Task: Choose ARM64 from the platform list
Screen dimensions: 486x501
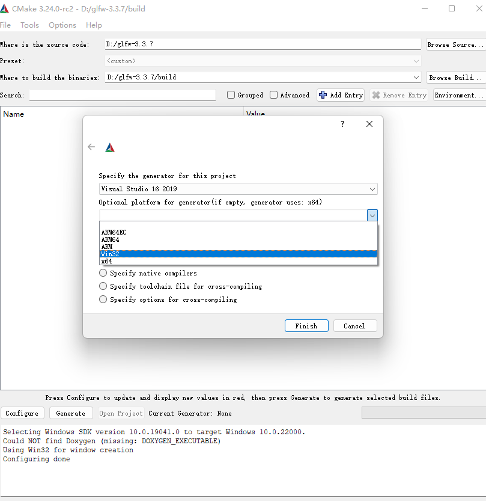Action: 238,239
